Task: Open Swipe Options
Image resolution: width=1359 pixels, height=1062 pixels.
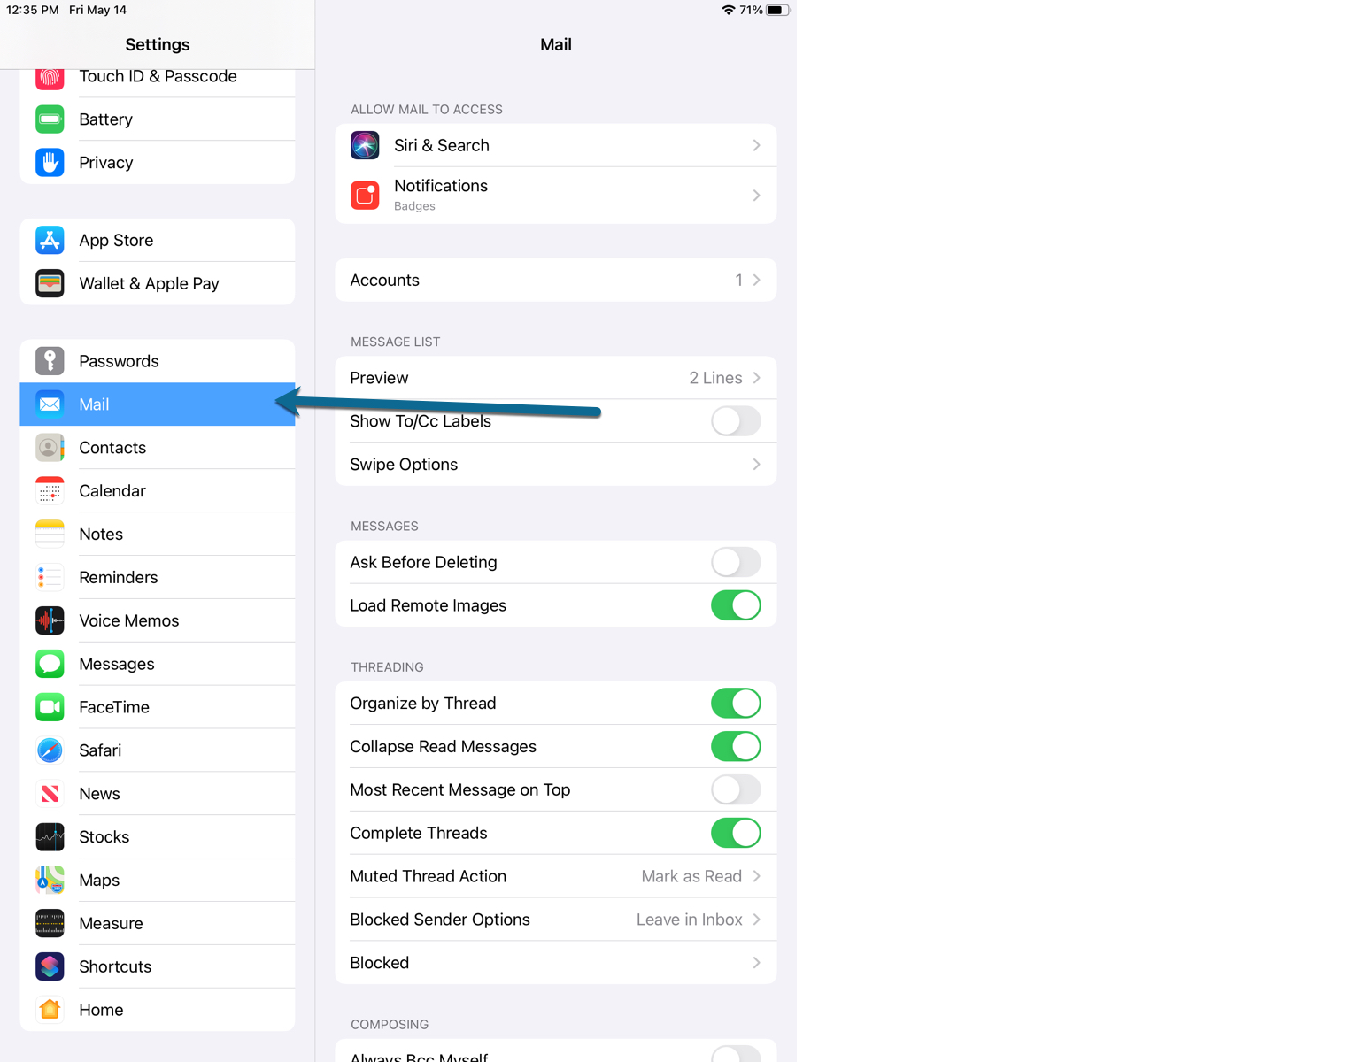Action: click(x=555, y=465)
